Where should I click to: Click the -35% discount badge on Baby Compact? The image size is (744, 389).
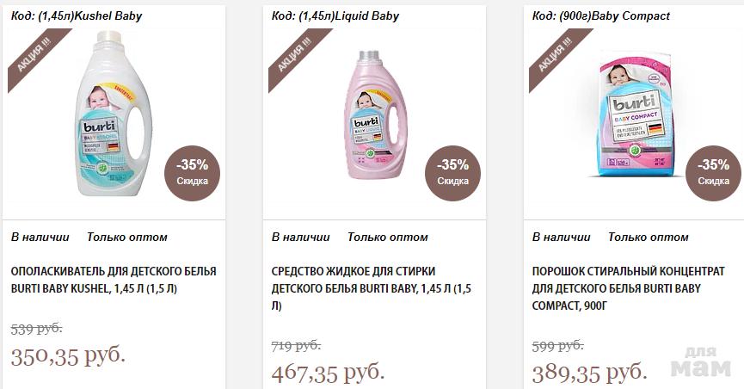[x=713, y=171]
